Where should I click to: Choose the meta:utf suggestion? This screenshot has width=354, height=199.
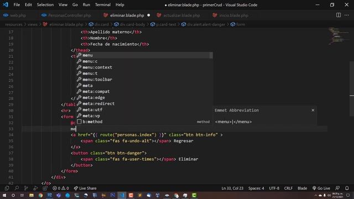click(144, 109)
